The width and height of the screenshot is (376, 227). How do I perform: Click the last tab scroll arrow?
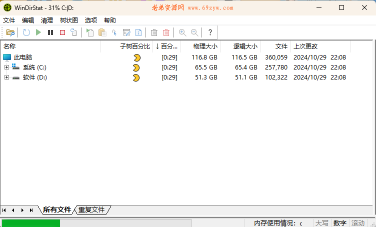click(x=31, y=210)
